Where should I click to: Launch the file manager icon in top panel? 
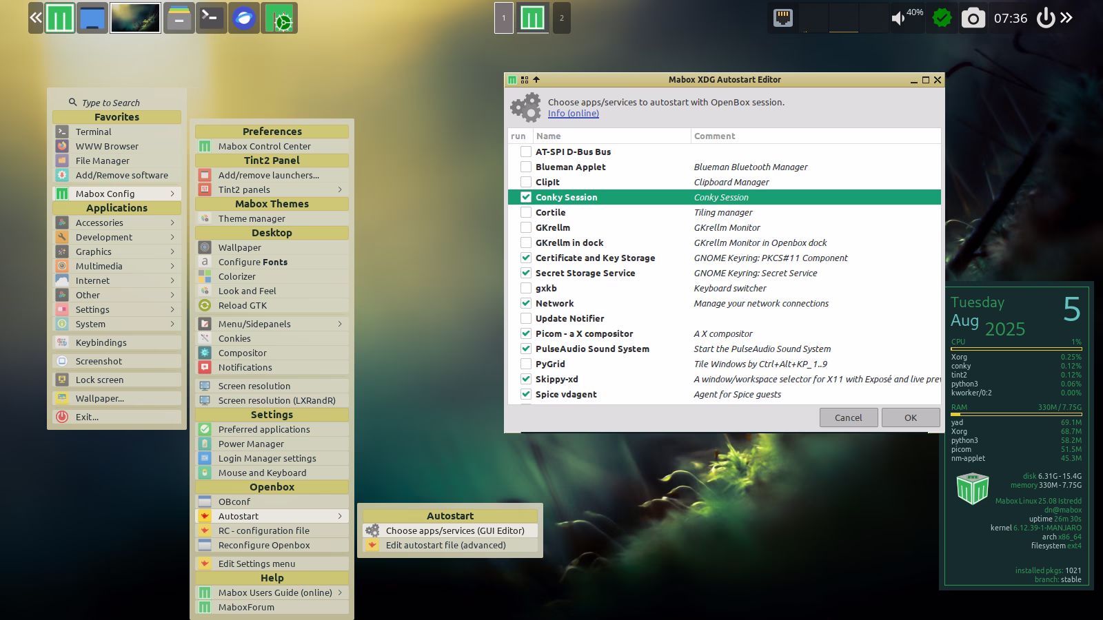[179, 19]
